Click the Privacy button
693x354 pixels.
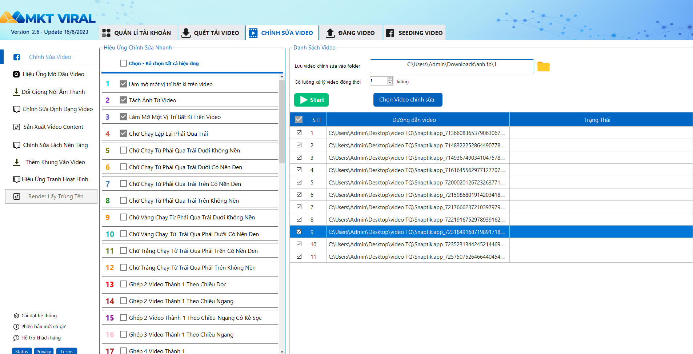point(44,351)
